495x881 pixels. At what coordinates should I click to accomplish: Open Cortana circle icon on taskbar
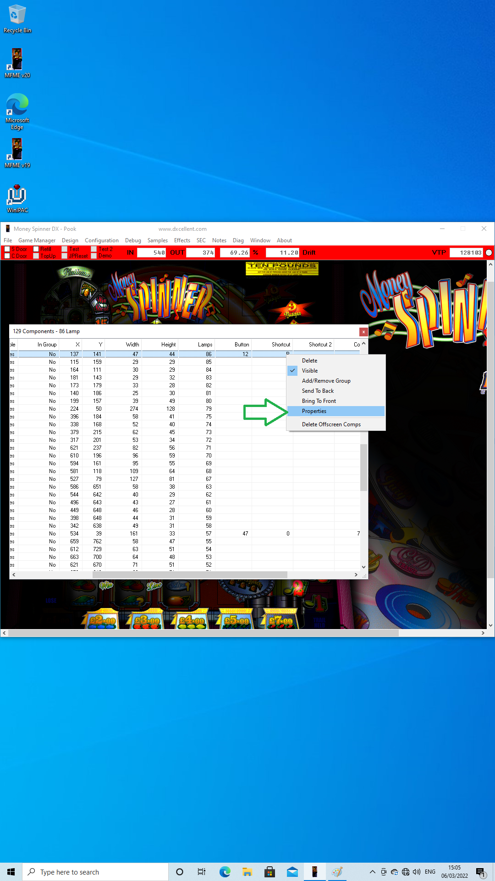[x=180, y=872]
